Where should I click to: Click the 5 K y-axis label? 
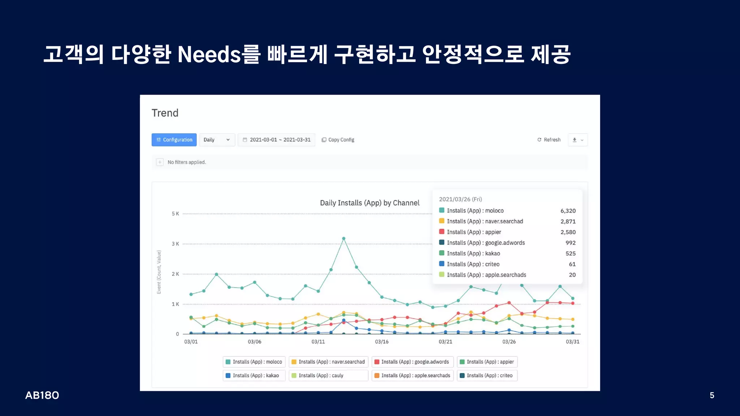click(175, 214)
